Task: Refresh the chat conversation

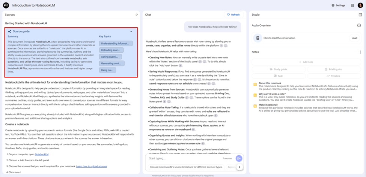Action: 233,15
